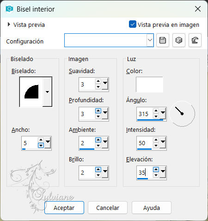Decrease Intensidad with the down arrow
The image size is (208, 221).
click(156, 145)
